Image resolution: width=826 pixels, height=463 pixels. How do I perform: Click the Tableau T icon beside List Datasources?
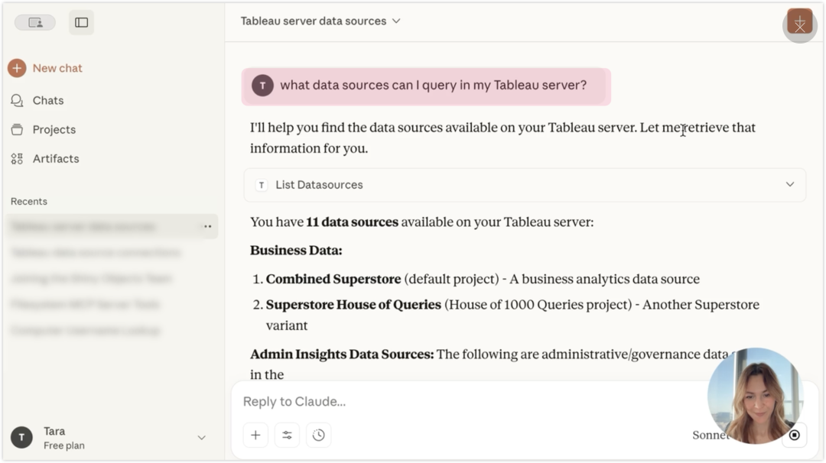pyautogui.click(x=262, y=185)
